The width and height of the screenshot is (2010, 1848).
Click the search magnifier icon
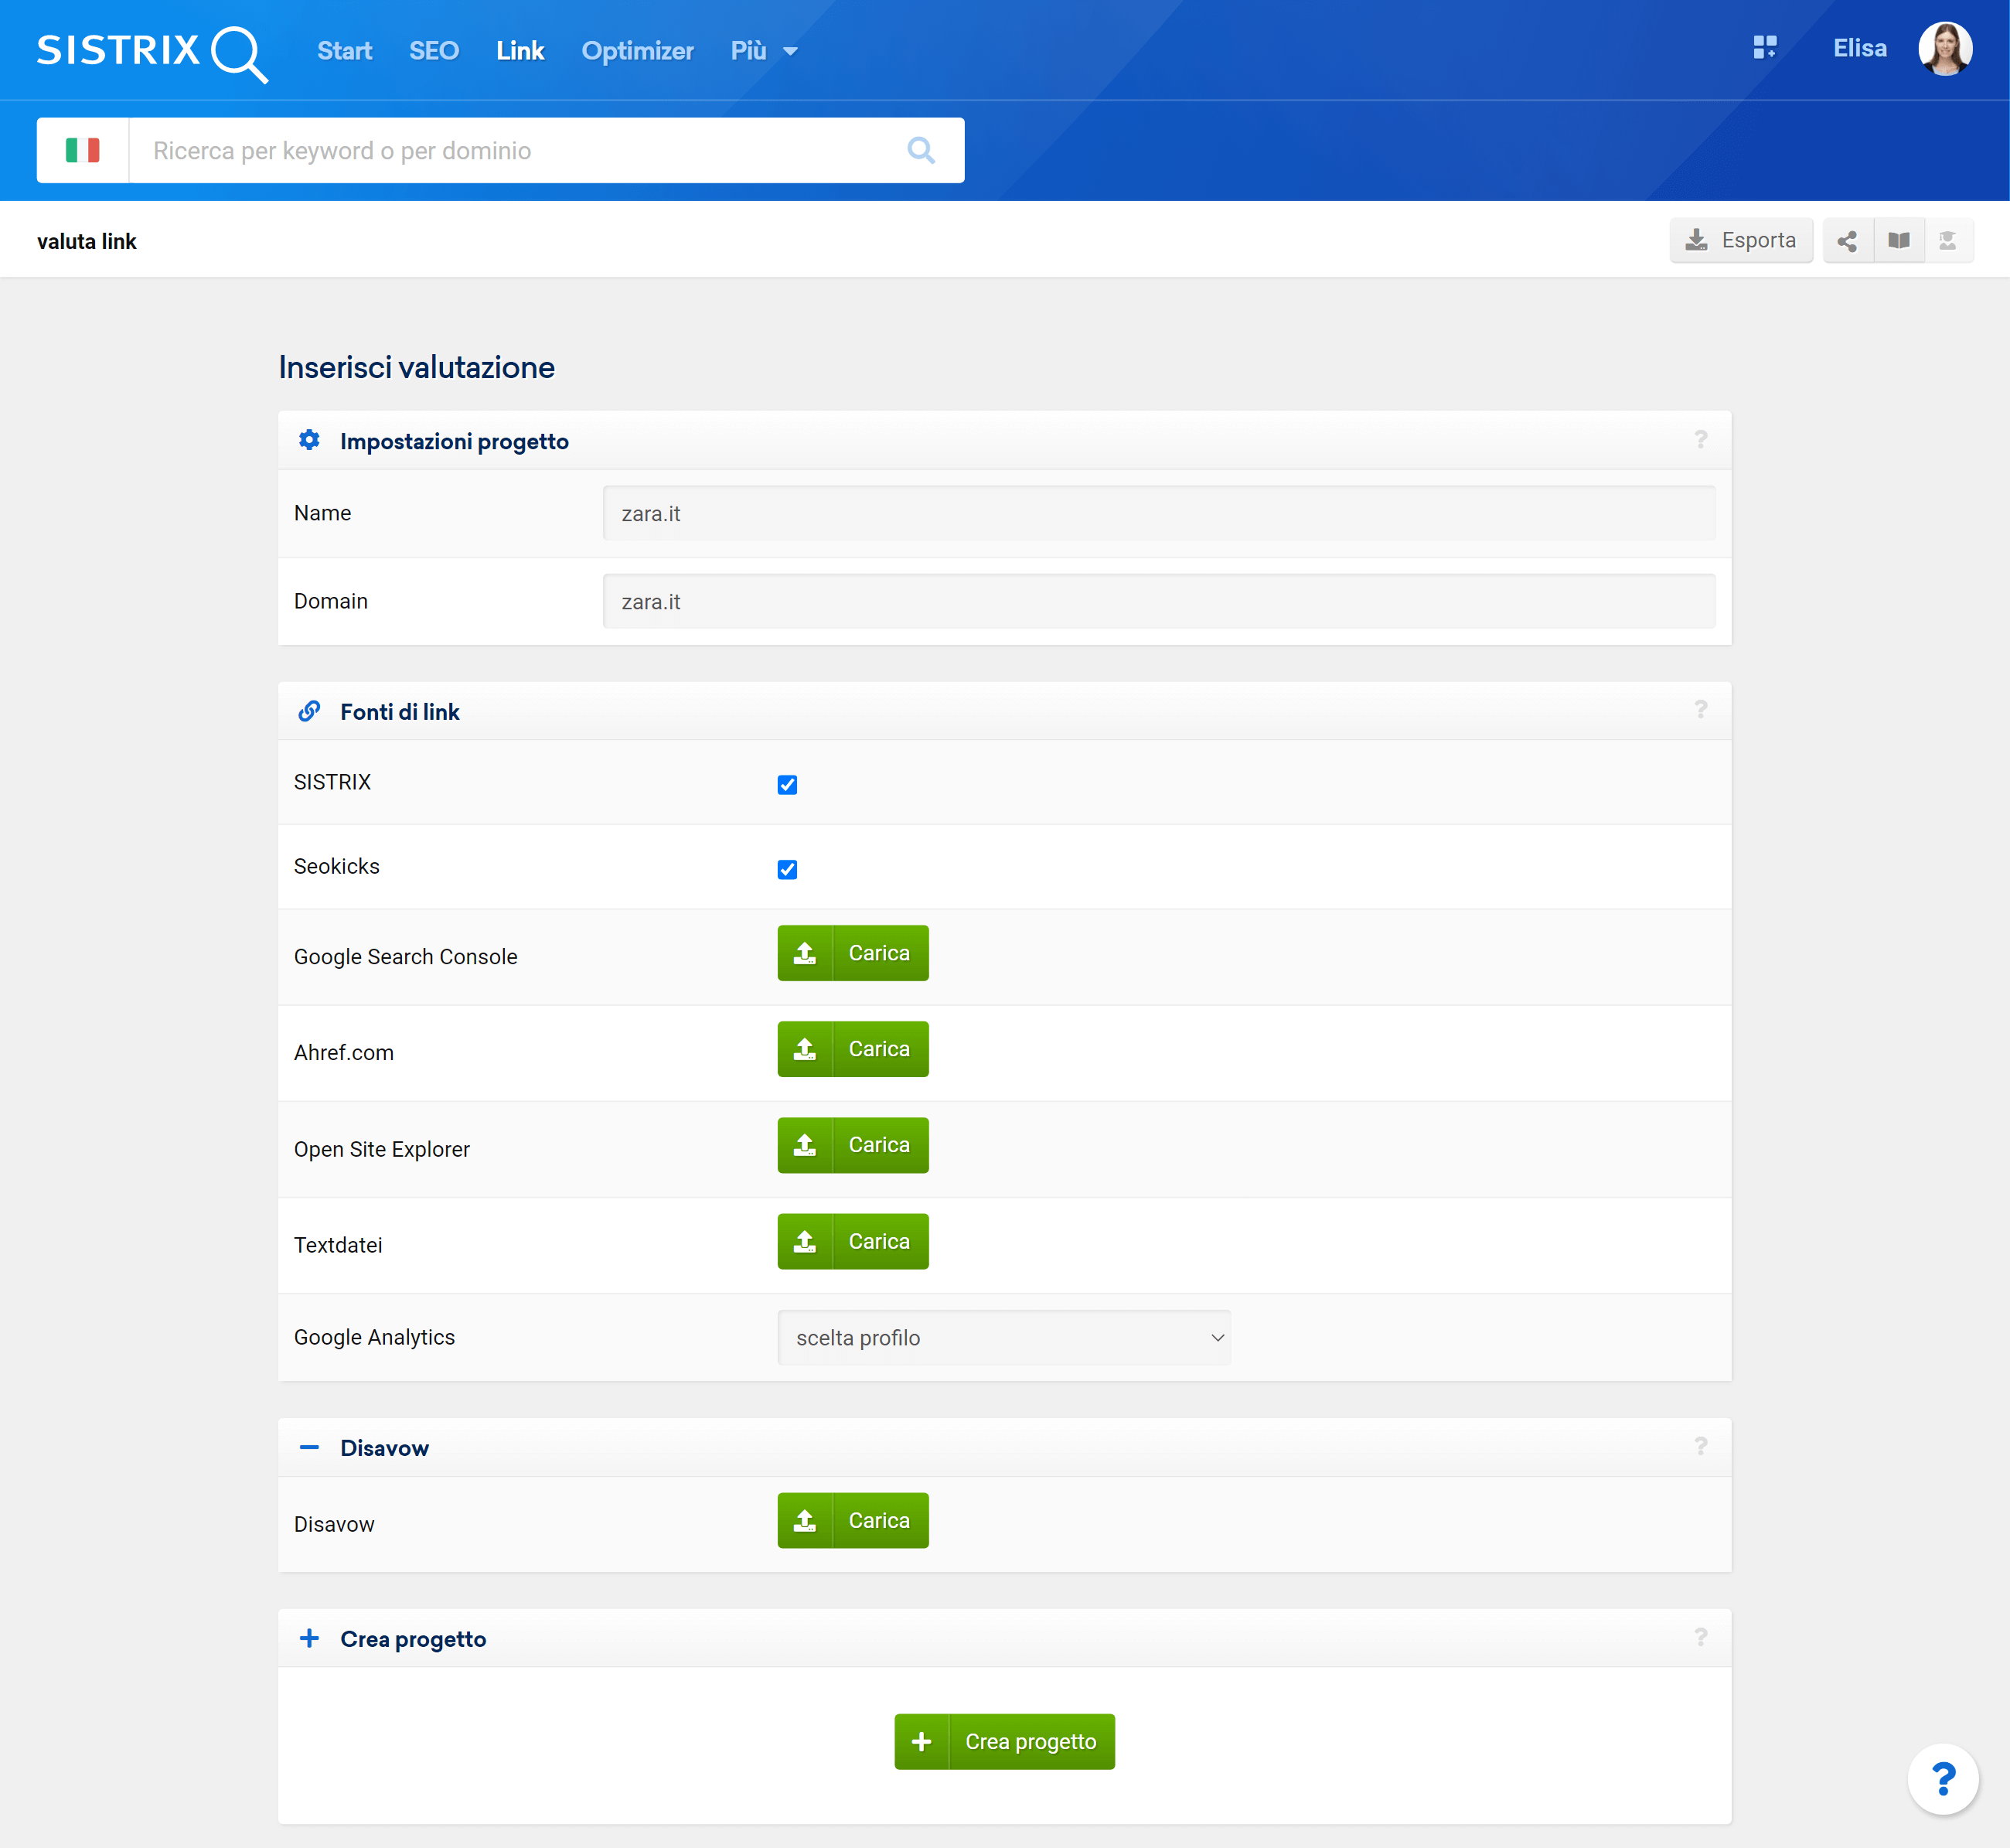920,151
